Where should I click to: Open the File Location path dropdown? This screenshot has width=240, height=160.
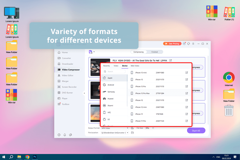pos(115,133)
